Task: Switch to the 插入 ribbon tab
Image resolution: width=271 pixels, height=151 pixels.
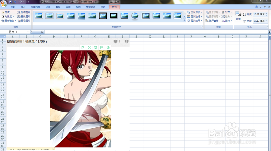Action: pyautogui.click(x=23, y=7)
